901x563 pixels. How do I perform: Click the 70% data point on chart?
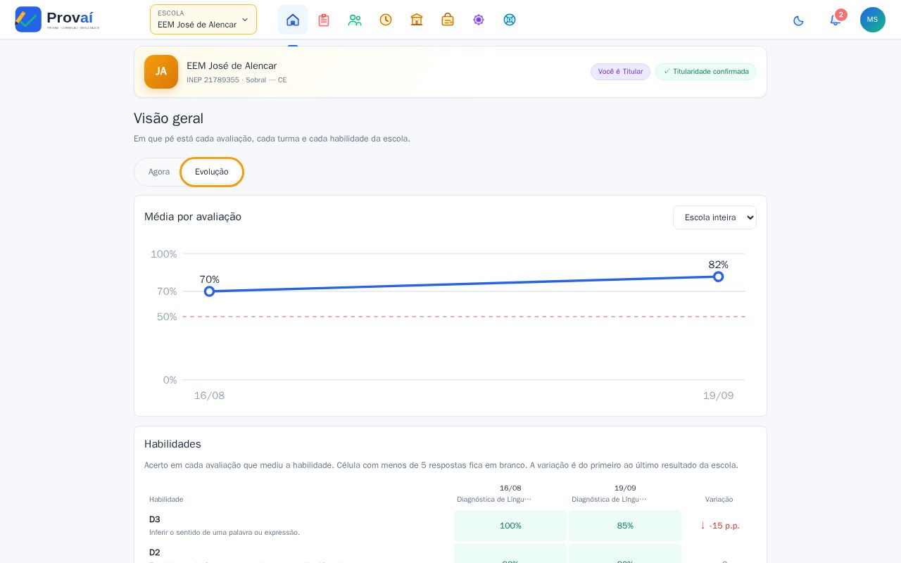[209, 291]
